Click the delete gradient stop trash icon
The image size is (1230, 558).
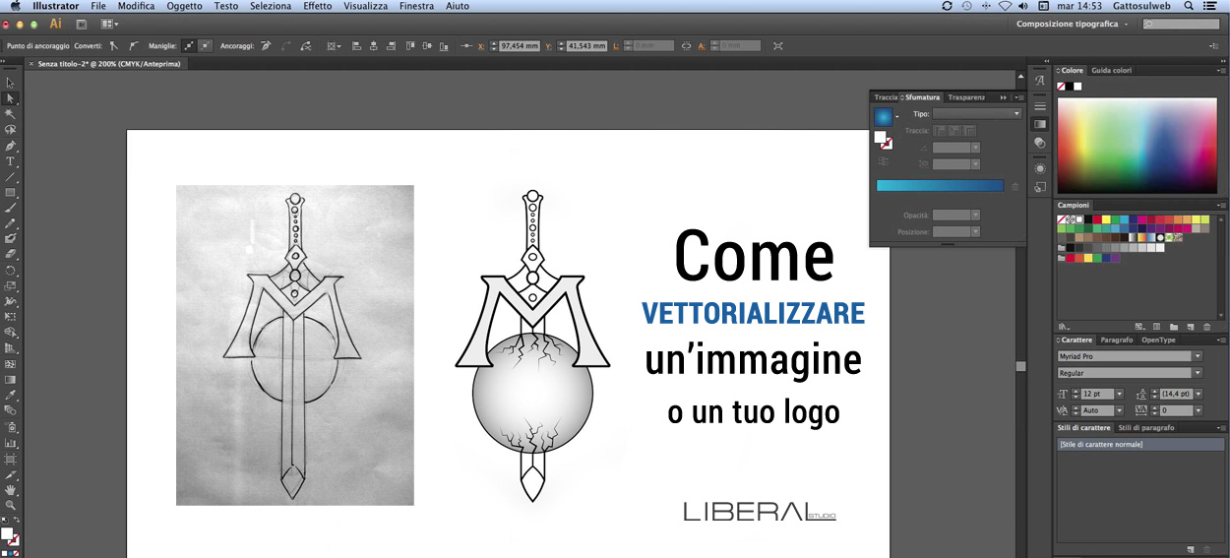click(x=1015, y=186)
